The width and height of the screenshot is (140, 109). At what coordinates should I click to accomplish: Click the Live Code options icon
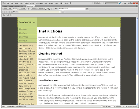pyautogui.click(x=28, y=9)
